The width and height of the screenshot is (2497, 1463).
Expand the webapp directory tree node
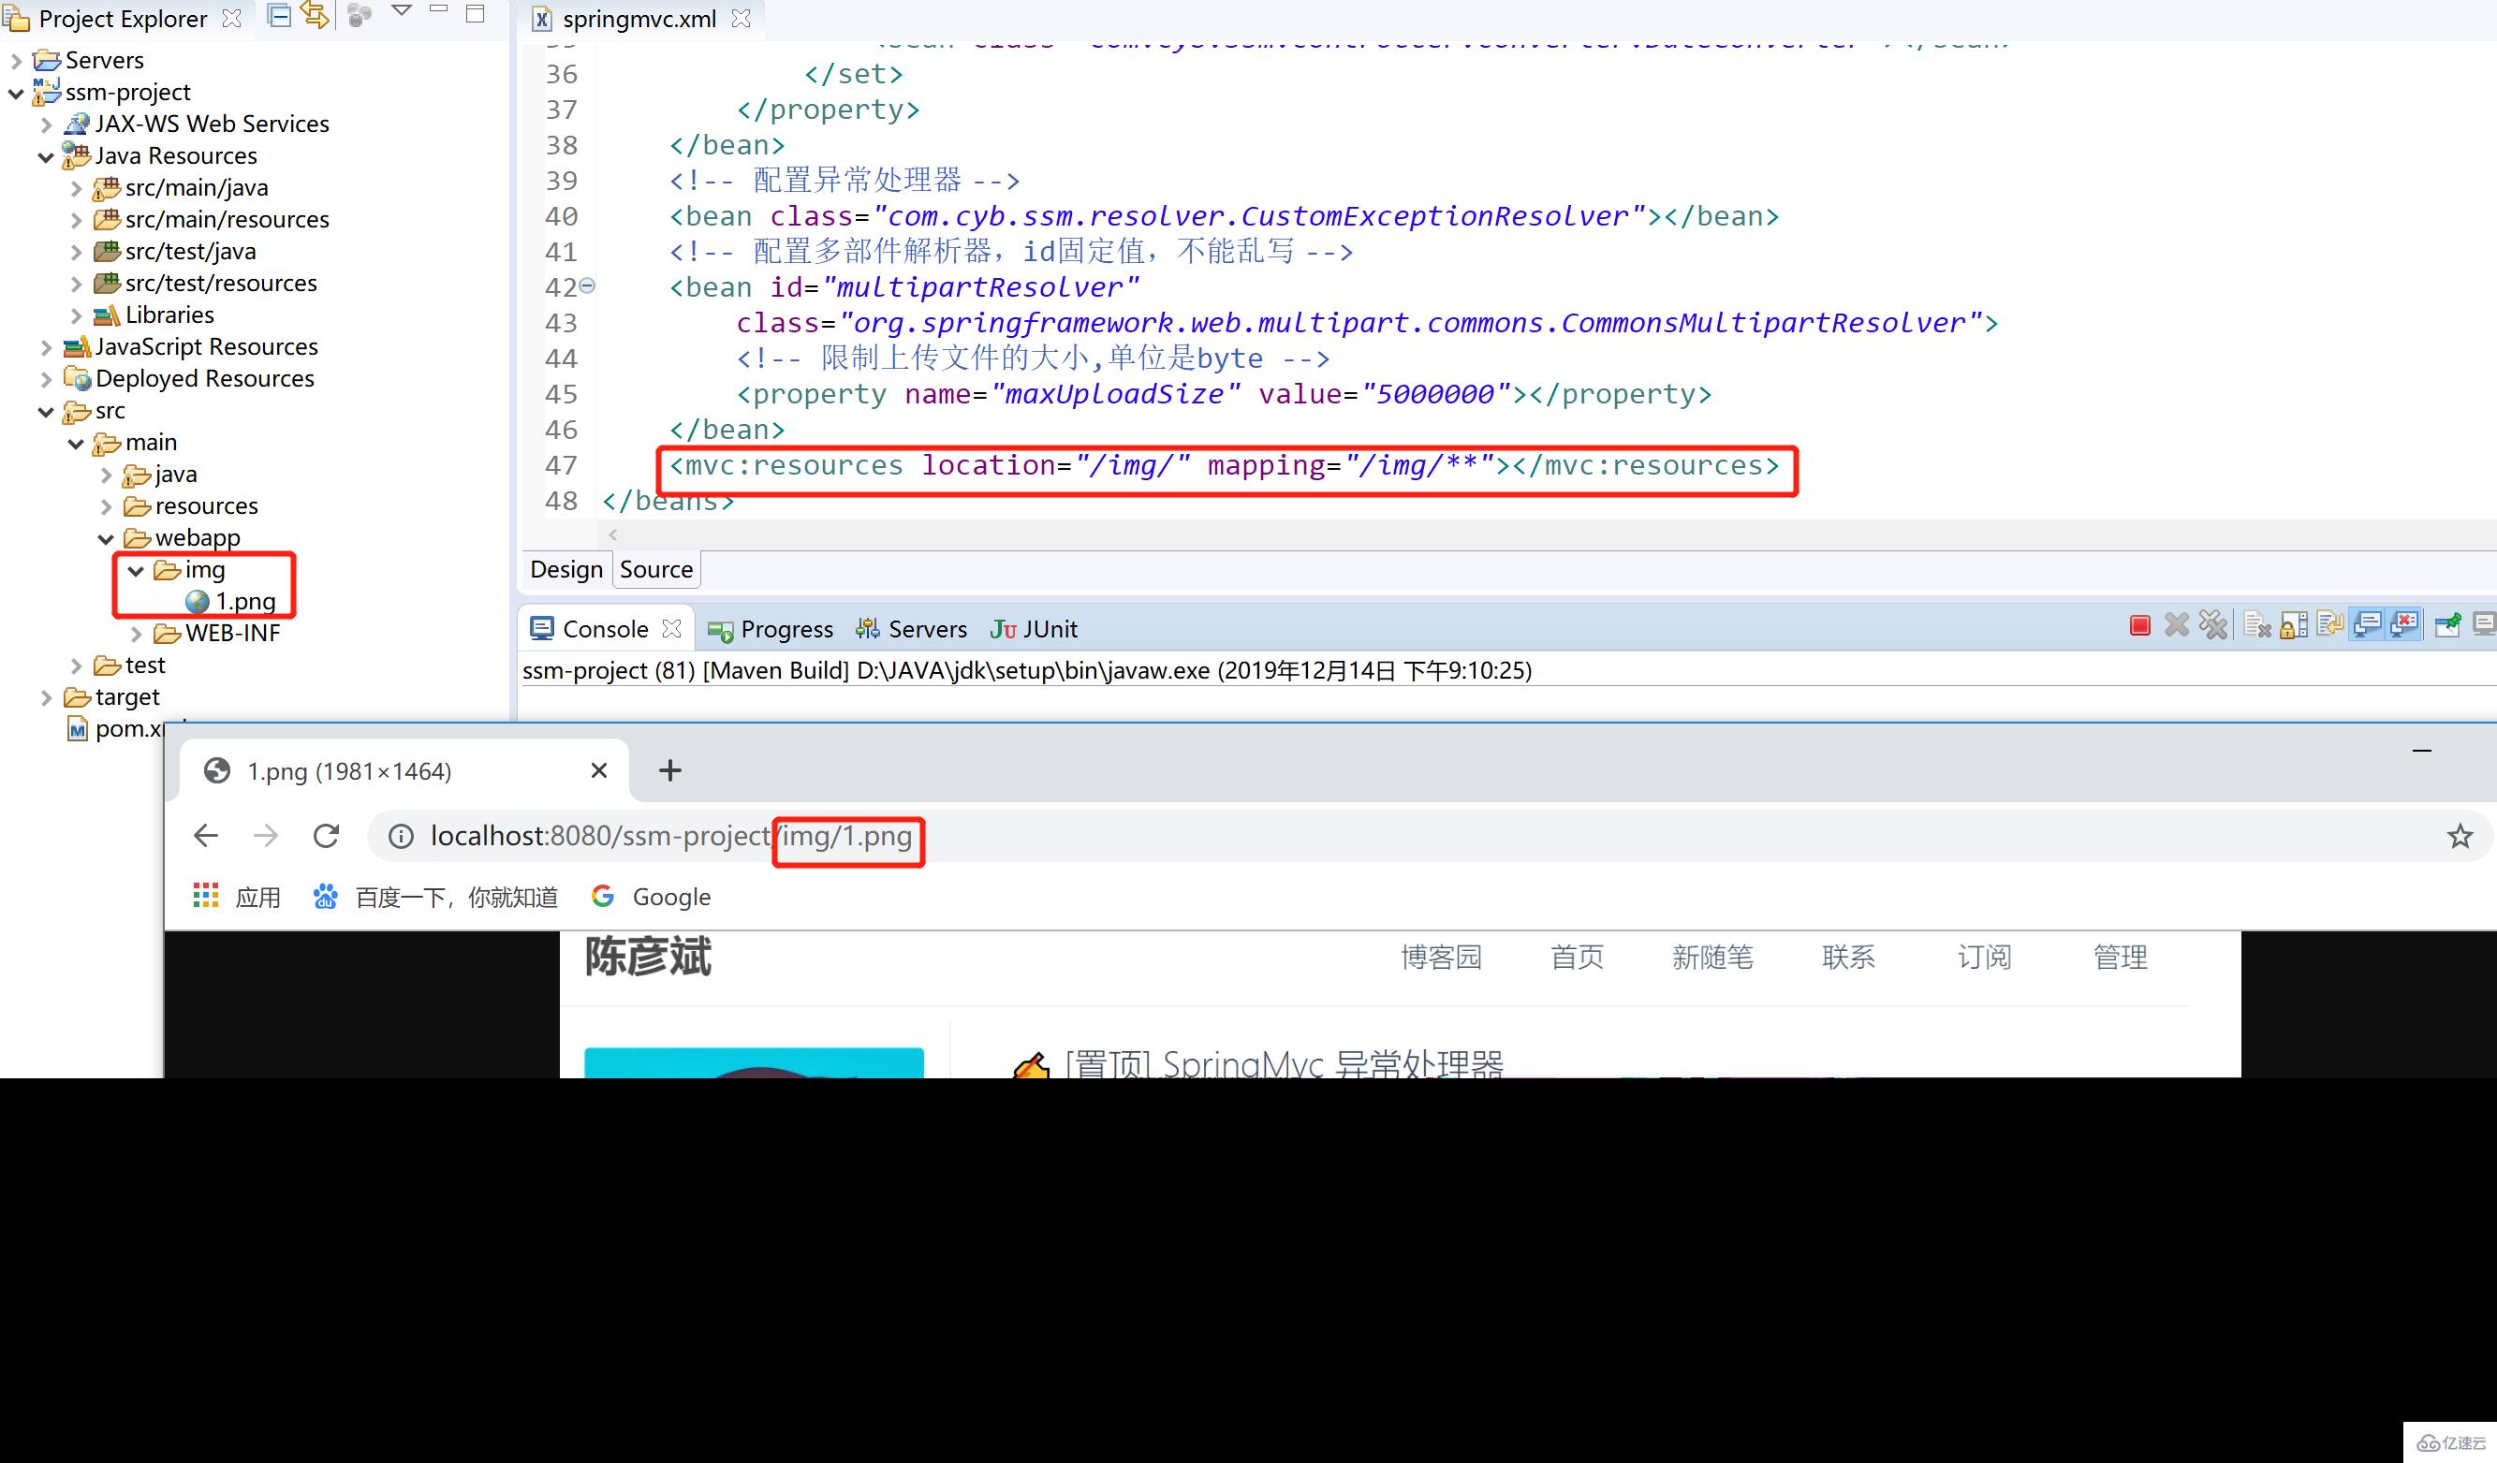pos(106,536)
